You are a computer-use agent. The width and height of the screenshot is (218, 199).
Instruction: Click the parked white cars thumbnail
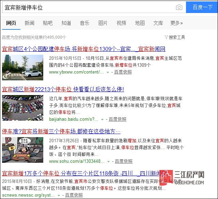point(23,67)
